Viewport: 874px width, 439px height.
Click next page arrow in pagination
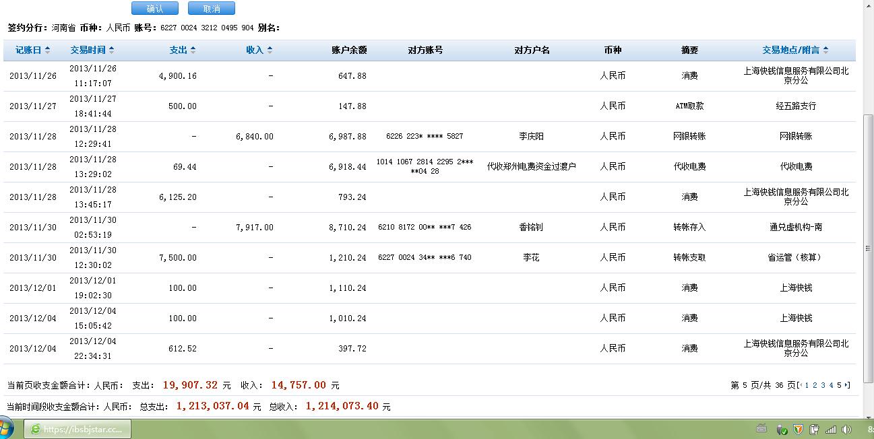tap(846, 385)
